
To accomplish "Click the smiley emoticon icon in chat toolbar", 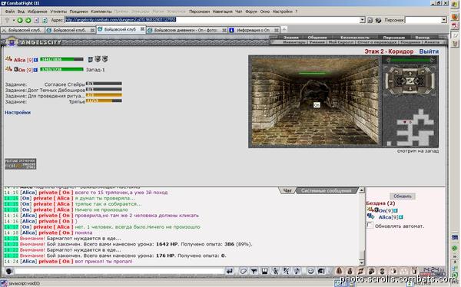I will [310, 271].
